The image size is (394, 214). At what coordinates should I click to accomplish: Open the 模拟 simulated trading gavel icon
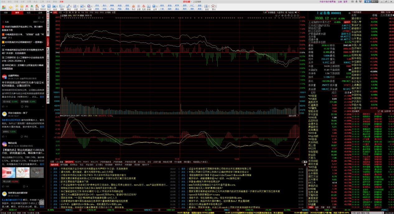[37, 7]
